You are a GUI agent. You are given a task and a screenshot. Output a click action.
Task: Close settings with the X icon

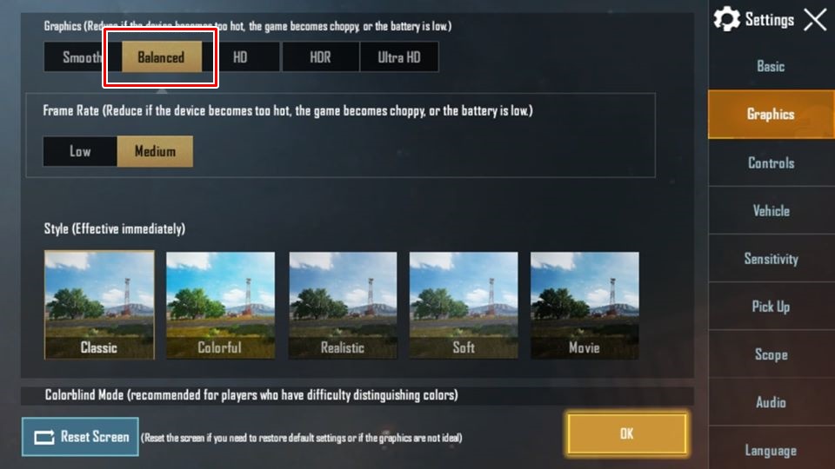click(815, 20)
